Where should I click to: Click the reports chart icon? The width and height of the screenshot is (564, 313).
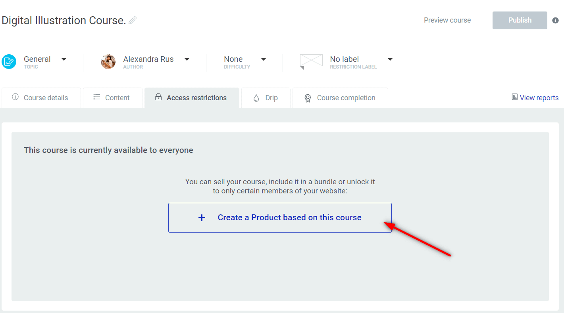tap(514, 97)
